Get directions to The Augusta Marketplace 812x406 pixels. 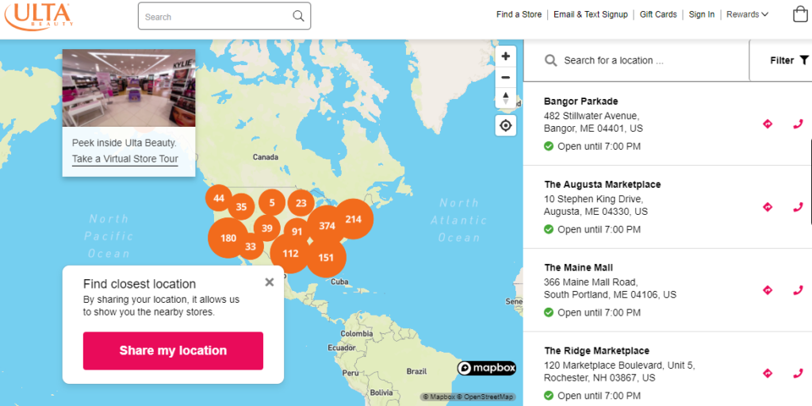point(768,207)
